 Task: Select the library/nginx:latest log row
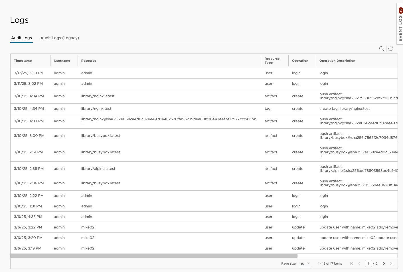98,96
